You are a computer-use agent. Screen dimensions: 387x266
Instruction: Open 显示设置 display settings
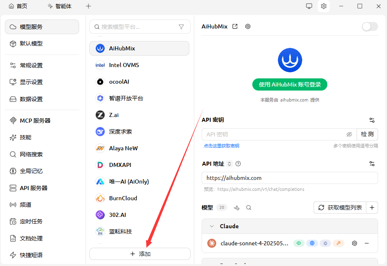pyautogui.click(x=42, y=82)
